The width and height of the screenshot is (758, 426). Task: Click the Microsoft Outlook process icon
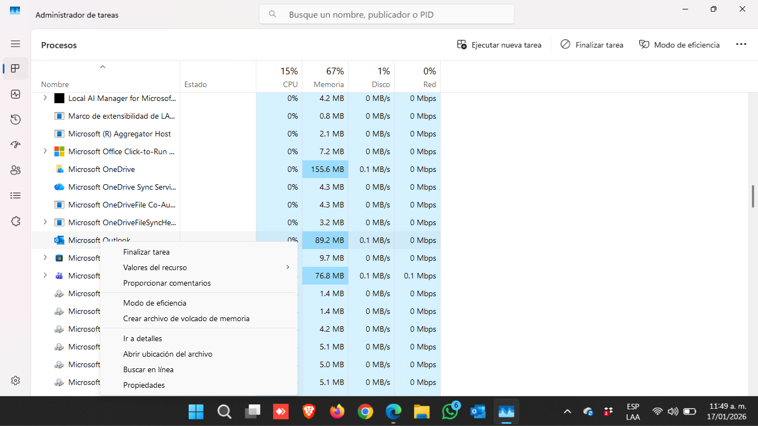coord(59,240)
